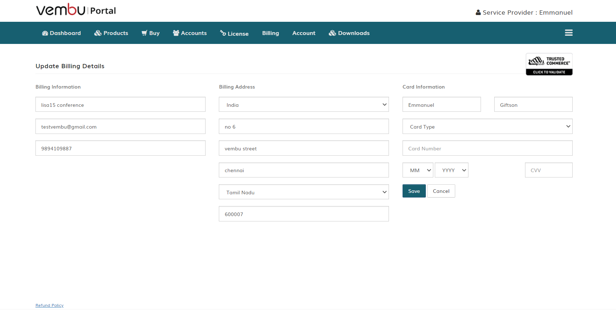Screen dimensions: 616x310
Task: Open the Refund Policy link
Action: tap(49, 305)
